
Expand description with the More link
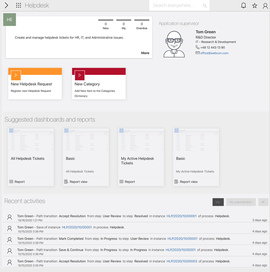(145, 53)
